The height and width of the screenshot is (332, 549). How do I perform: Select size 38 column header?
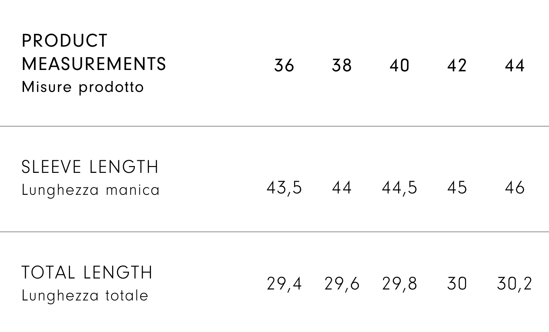(x=342, y=65)
